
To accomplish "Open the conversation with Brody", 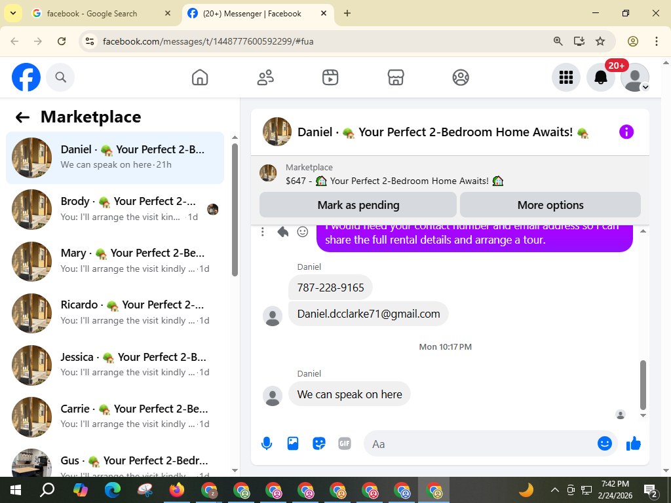I will point(115,209).
